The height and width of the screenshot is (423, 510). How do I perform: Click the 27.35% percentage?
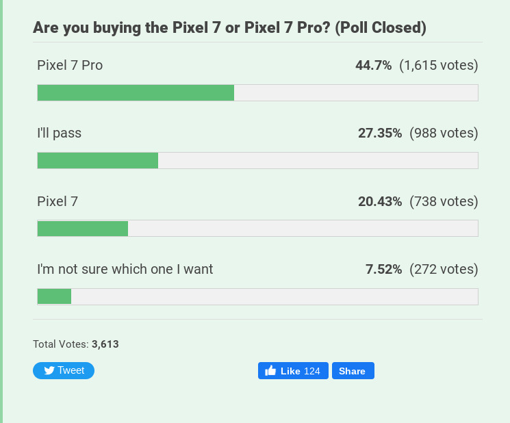(x=380, y=133)
